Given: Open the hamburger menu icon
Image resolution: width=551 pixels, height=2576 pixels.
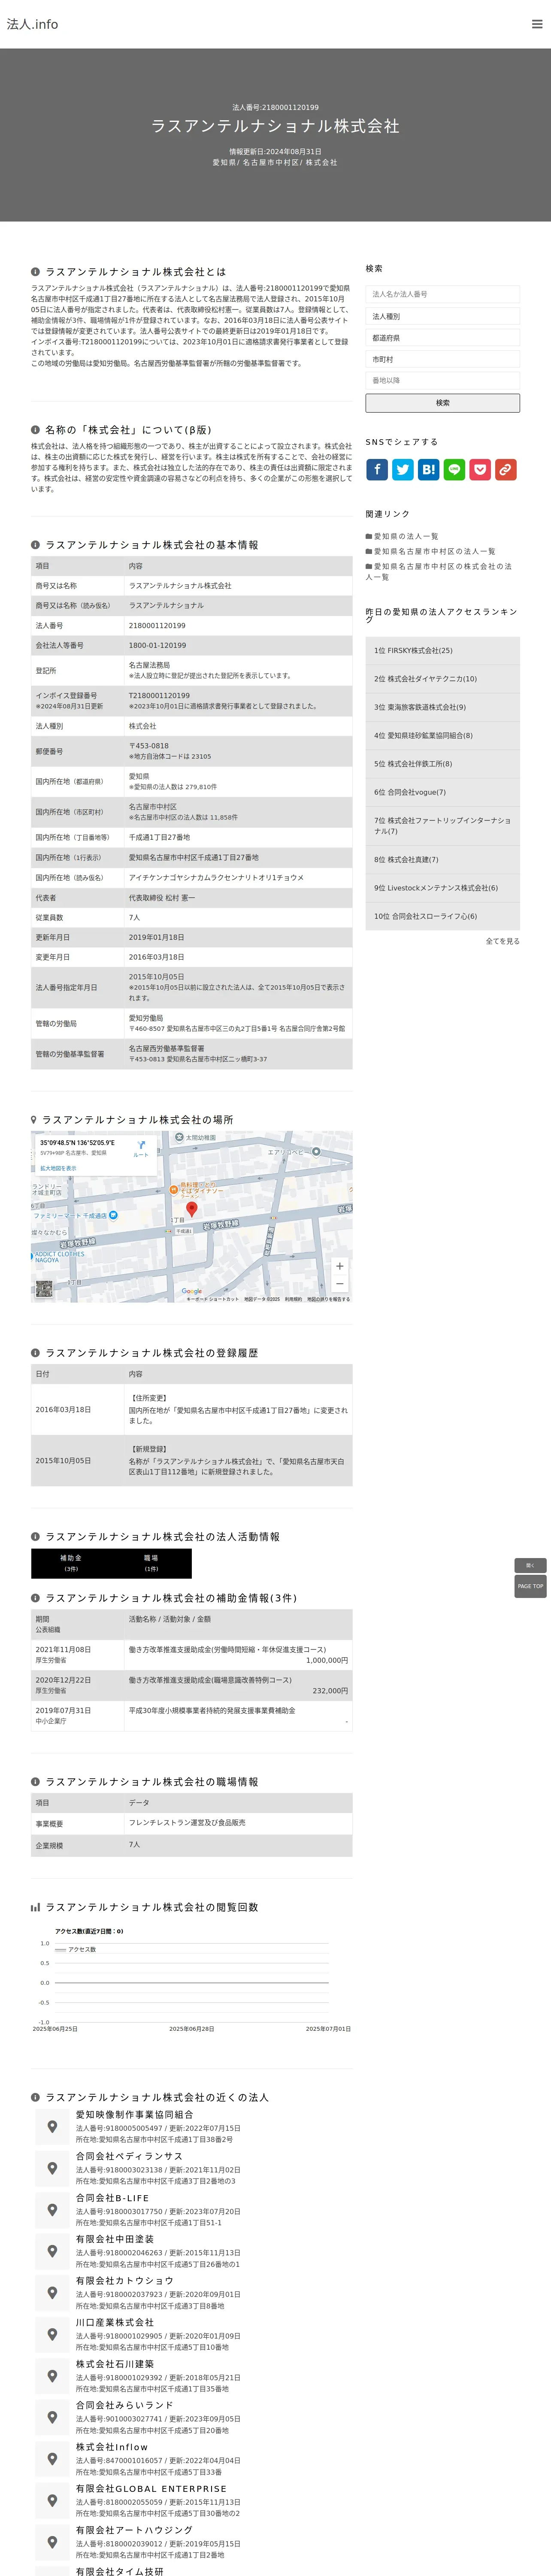Looking at the screenshot, I should (x=537, y=24).
